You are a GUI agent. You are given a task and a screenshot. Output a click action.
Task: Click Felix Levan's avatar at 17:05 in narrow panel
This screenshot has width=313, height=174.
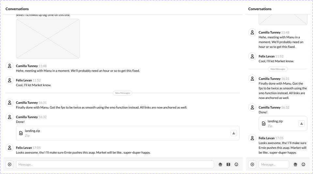point(252,138)
